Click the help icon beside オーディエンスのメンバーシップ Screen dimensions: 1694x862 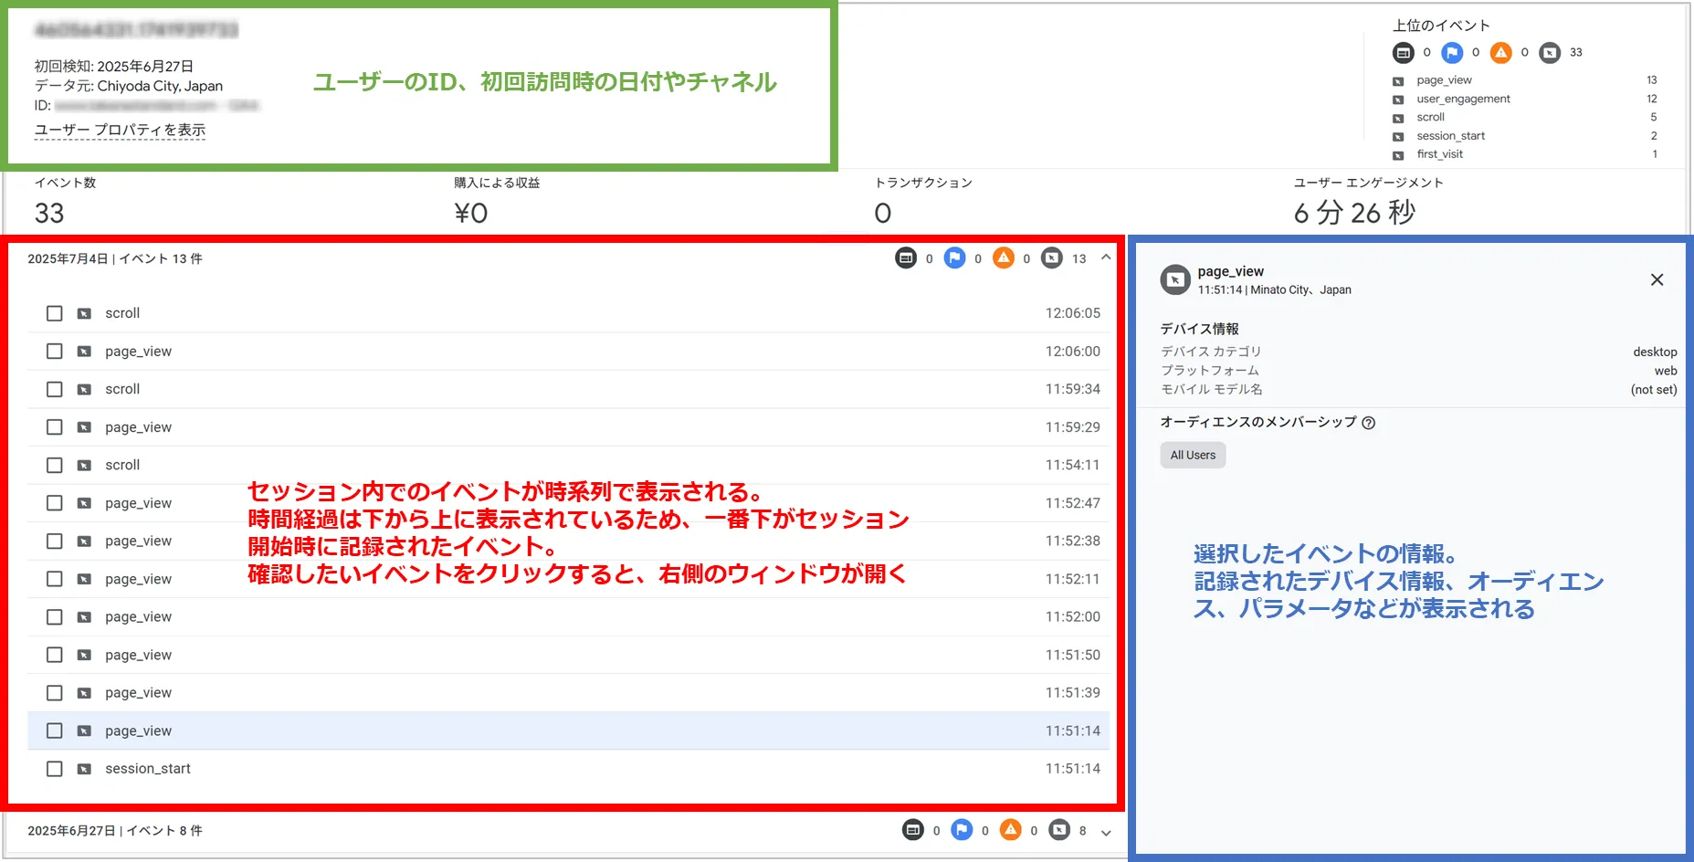point(1368,422)
